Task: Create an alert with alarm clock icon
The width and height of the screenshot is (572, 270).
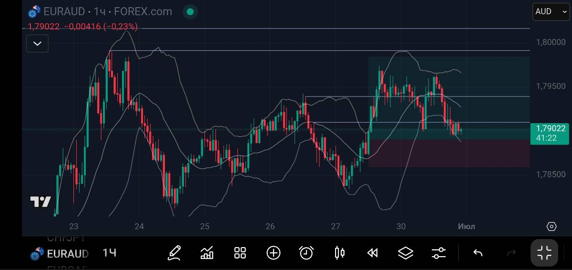Action: [x=306, y=252]
